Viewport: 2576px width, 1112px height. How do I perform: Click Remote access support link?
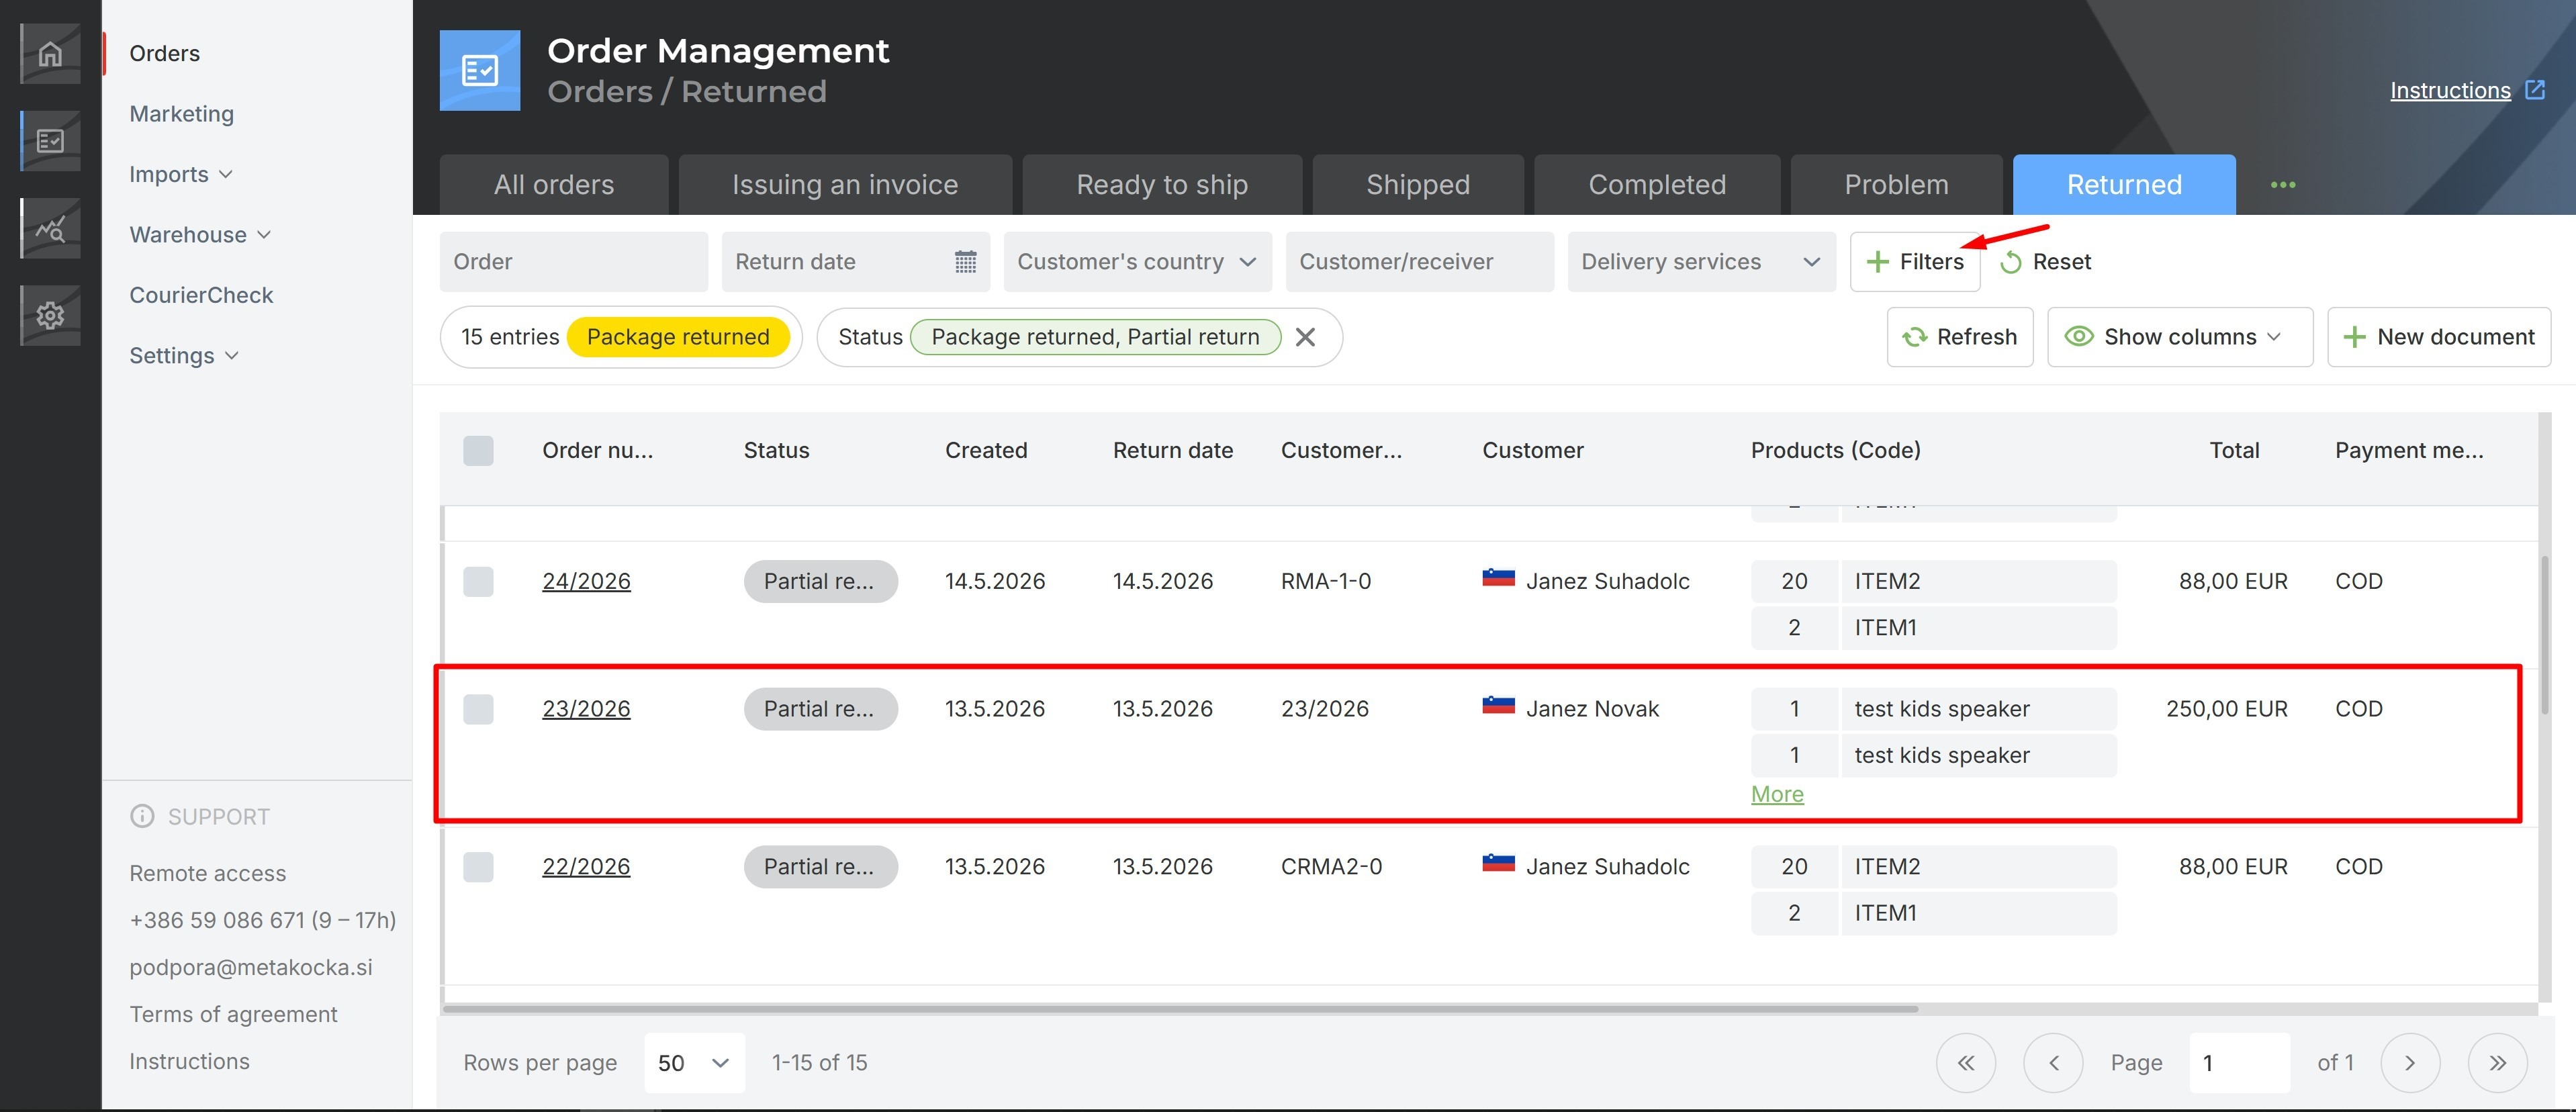[x=208, y=873]
